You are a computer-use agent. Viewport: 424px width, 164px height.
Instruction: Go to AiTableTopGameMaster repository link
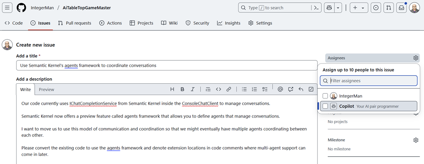click(x=86, y=8)
